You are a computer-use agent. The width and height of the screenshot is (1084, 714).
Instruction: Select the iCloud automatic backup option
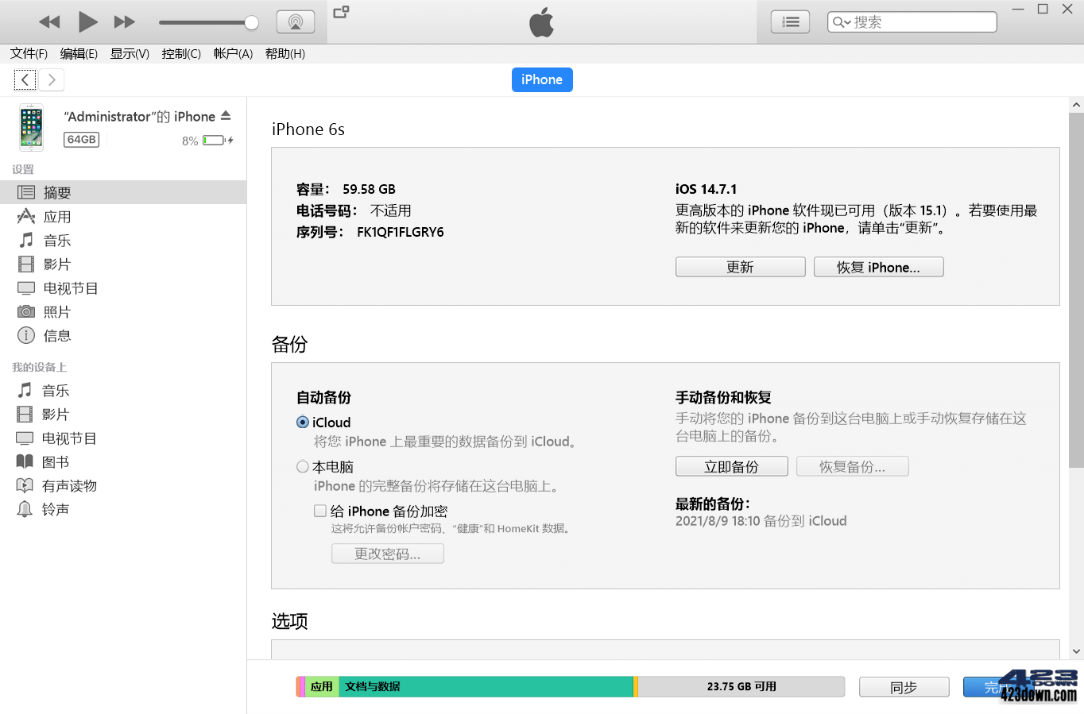coord(303,422)
